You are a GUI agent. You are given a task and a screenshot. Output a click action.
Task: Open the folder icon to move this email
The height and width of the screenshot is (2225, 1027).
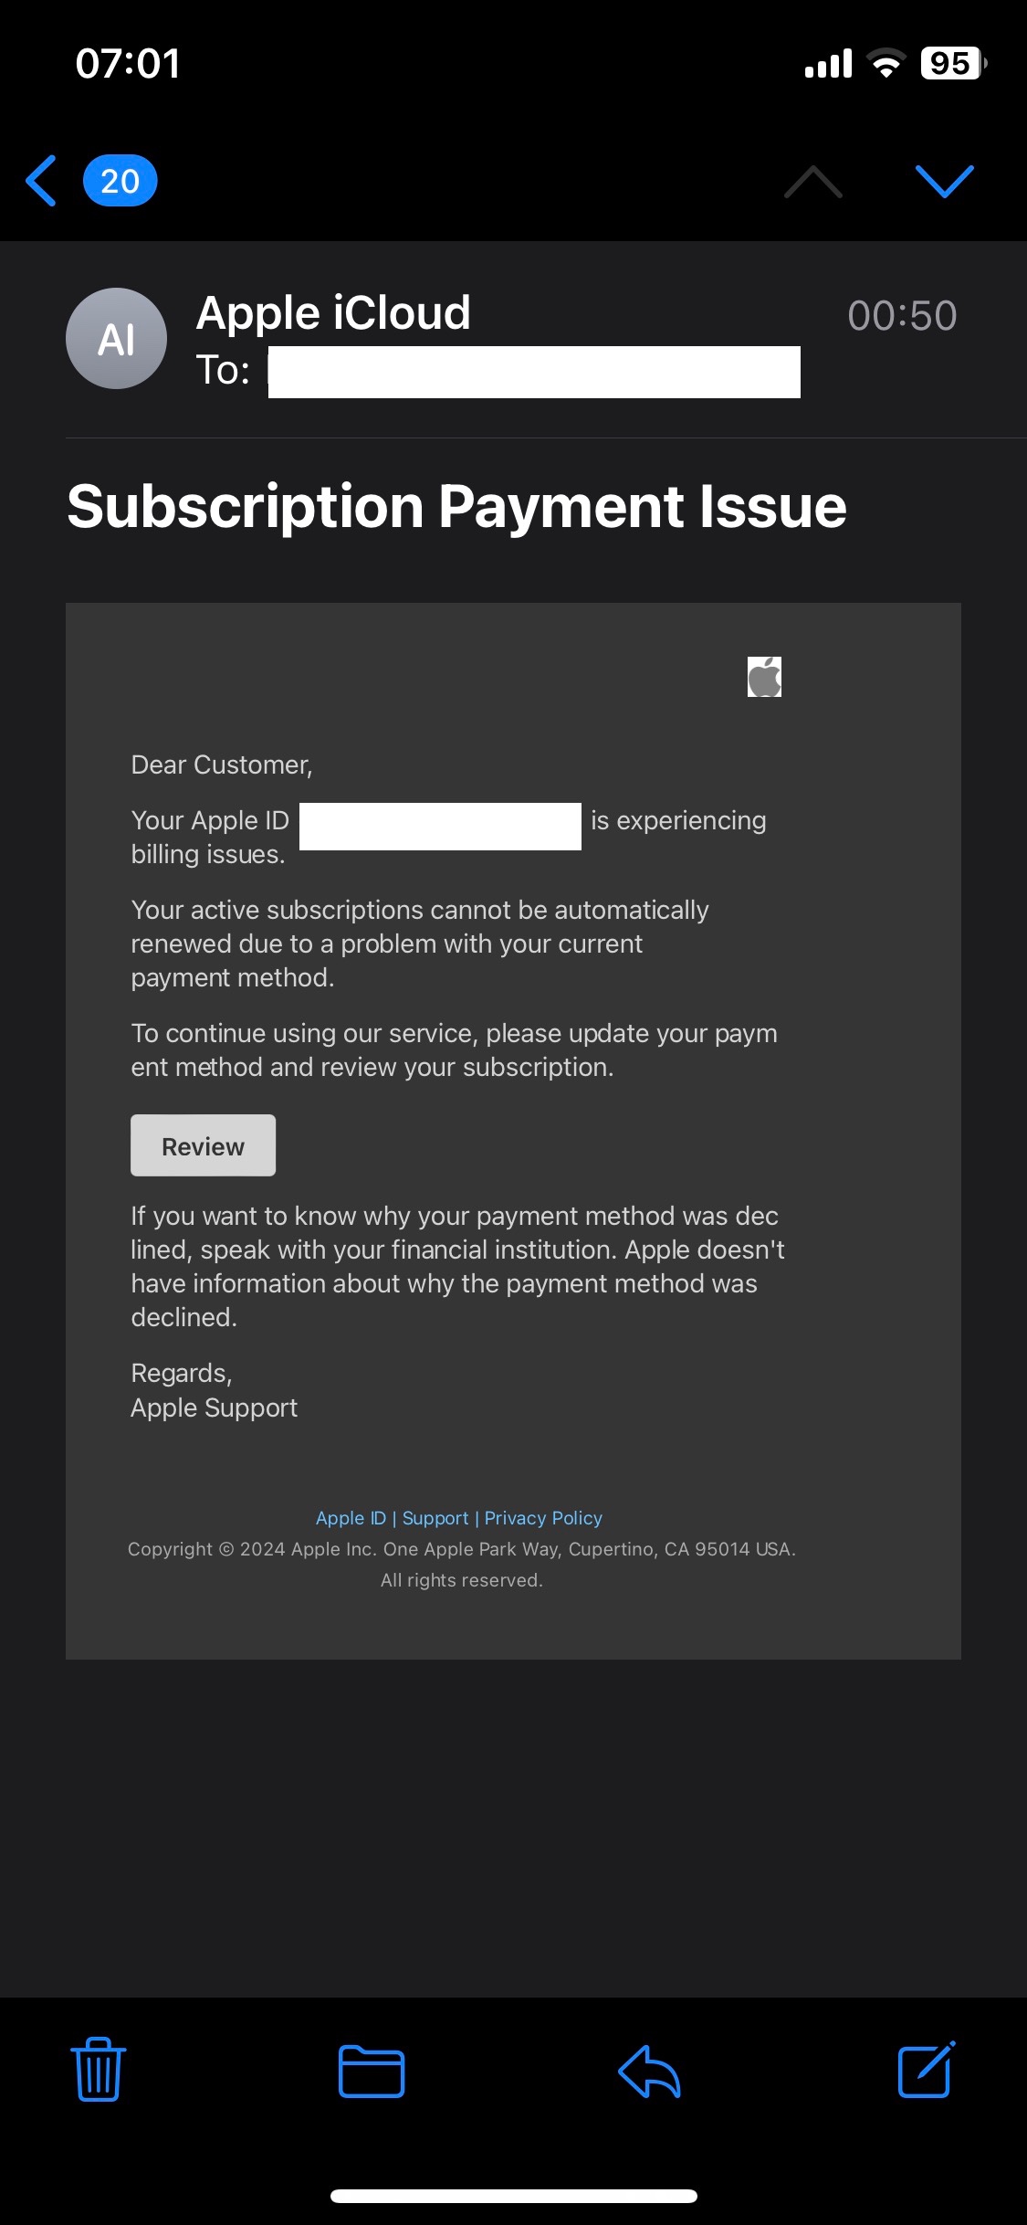click(x=372, y=2071)
